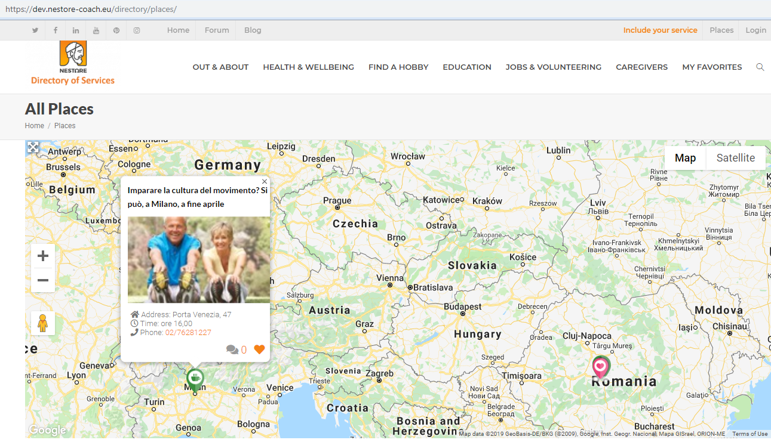Click the comment count 0 in popup

pos(244,350)
